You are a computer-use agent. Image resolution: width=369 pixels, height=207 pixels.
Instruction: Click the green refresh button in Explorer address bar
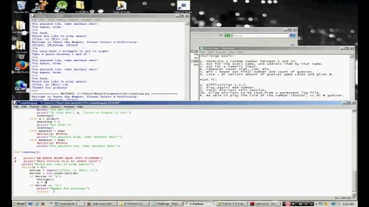pos(227,36)
